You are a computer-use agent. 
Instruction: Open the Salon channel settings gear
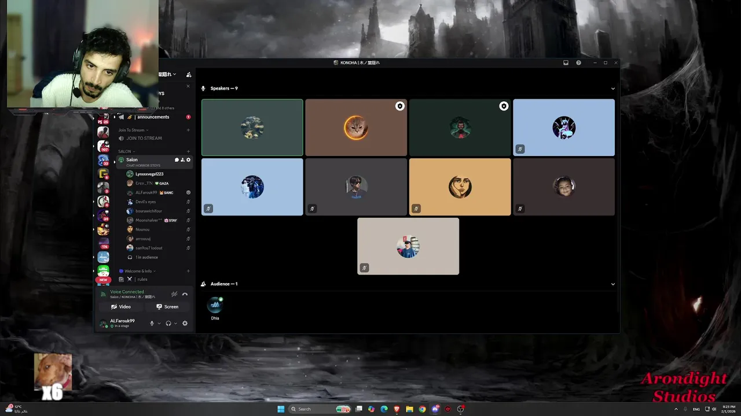click(x=188, y=160)
